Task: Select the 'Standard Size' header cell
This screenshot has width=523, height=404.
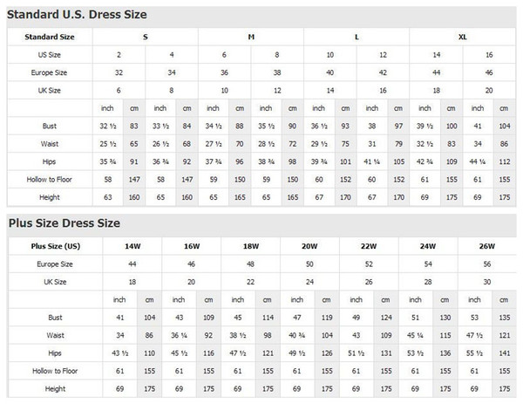Action: [50, 37]
